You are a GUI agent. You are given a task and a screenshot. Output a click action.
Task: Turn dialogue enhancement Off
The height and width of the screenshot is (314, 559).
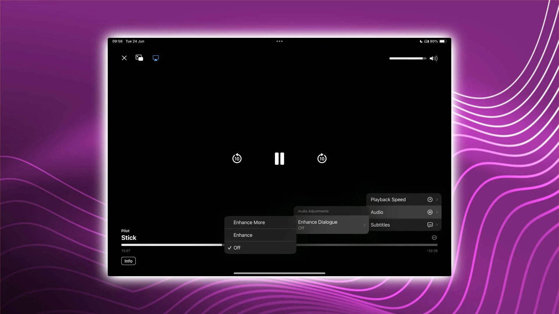(237, 248)
